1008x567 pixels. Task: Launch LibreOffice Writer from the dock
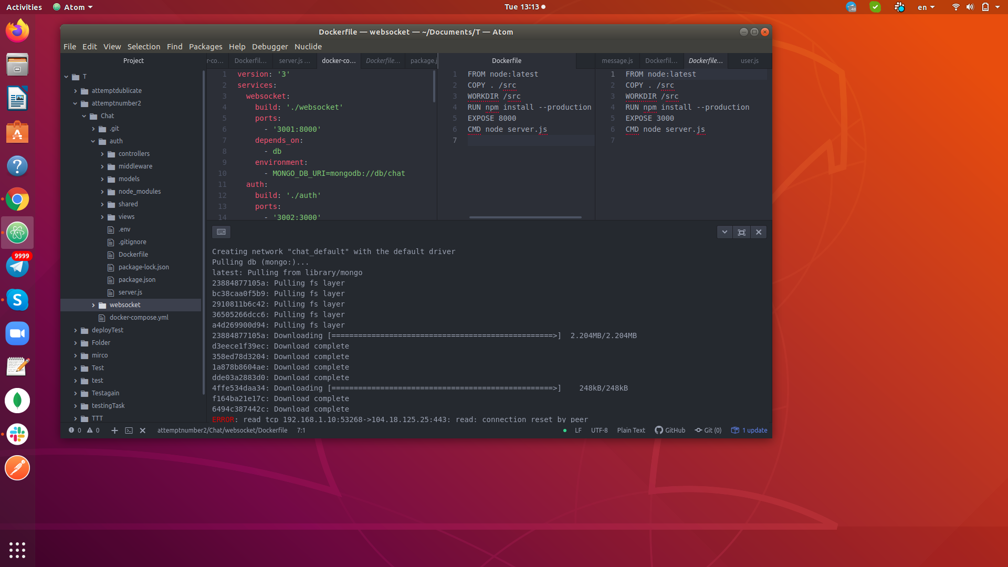click(x=17, y=99)
